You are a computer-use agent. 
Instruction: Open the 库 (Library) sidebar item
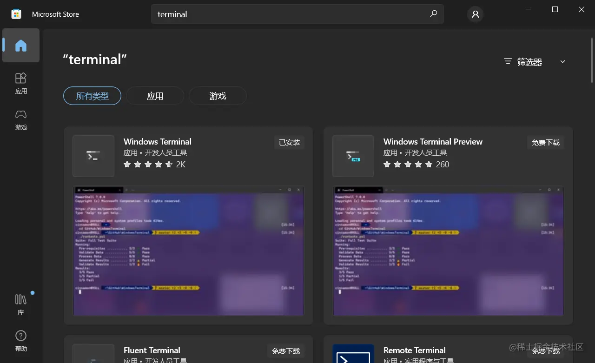[21, 304]
